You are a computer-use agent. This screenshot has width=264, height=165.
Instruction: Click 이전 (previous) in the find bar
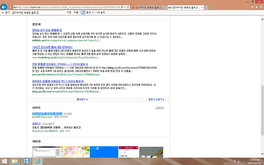(69, 12)
